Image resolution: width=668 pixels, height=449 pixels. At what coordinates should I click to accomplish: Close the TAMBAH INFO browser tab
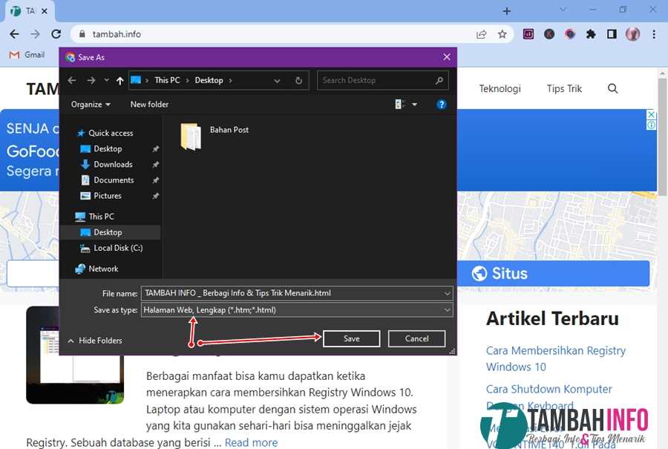(x=45, y=11)
